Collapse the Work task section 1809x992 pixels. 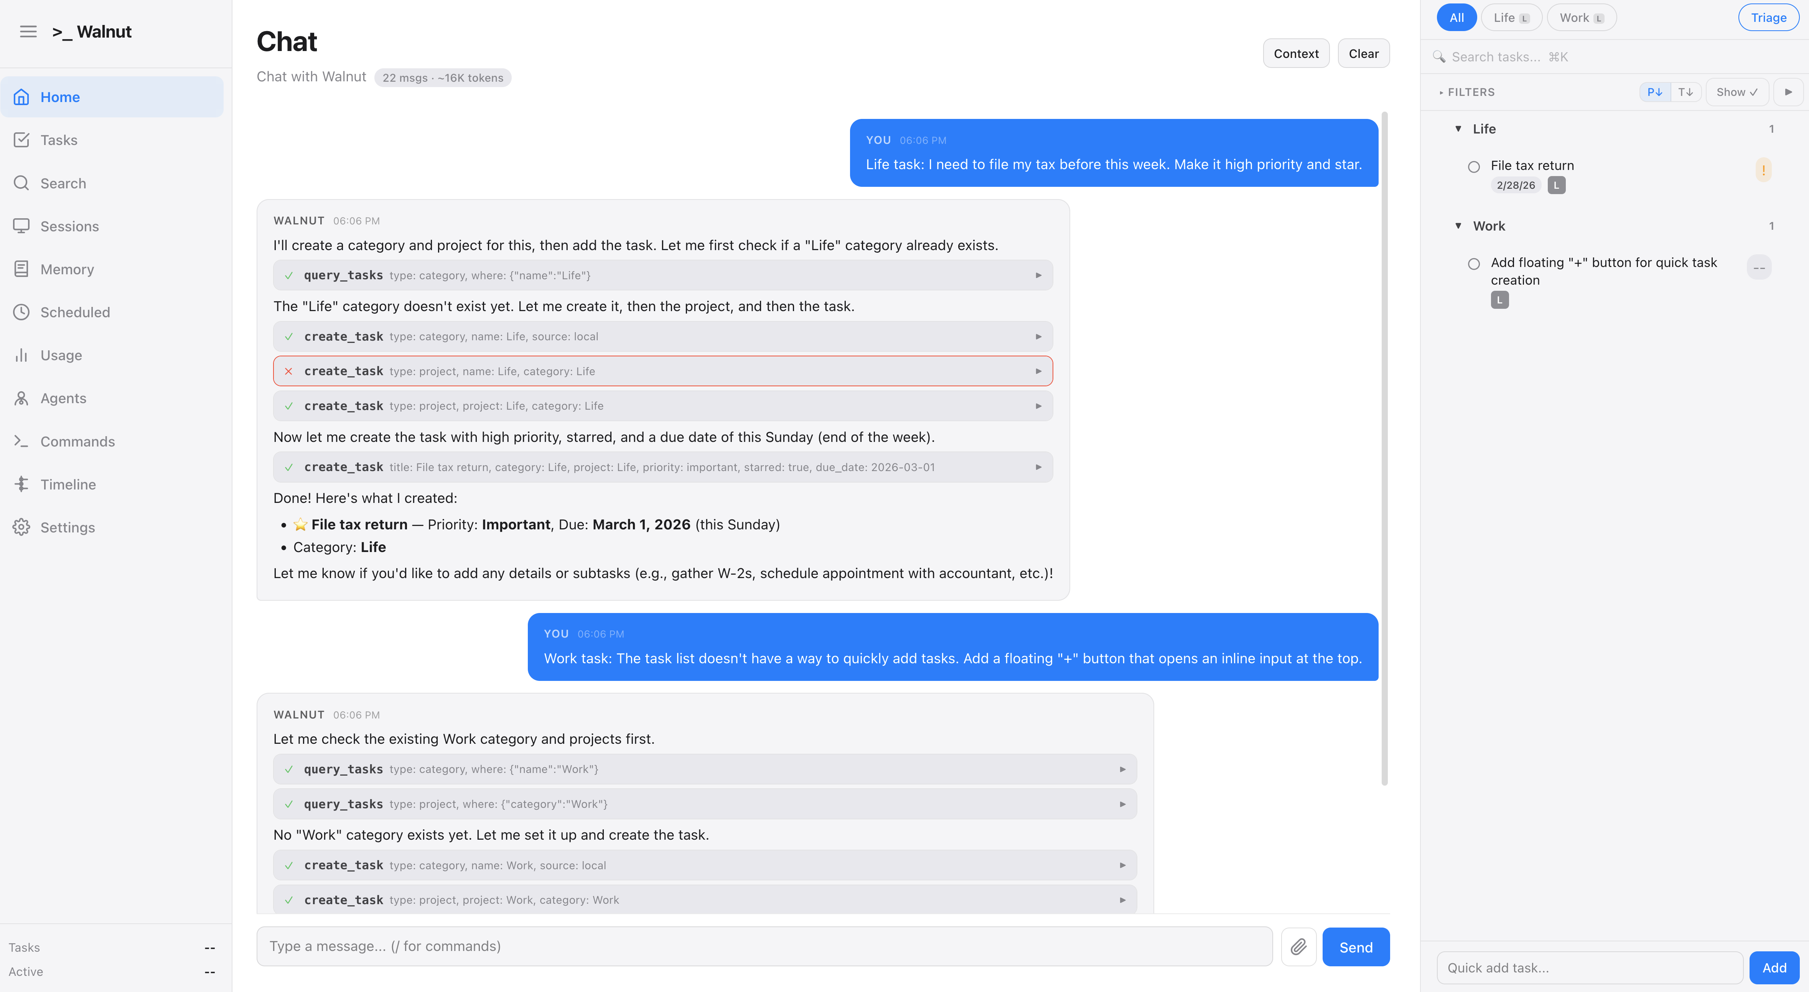coord(1458,226)
